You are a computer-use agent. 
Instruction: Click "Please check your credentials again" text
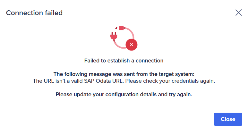(x=170, y=81)
